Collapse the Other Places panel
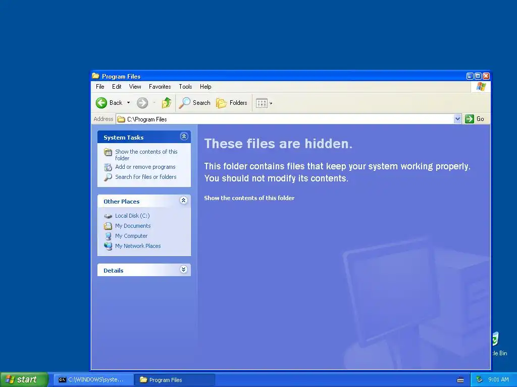Viewport: 517px width, 387px height. [184, 201]
